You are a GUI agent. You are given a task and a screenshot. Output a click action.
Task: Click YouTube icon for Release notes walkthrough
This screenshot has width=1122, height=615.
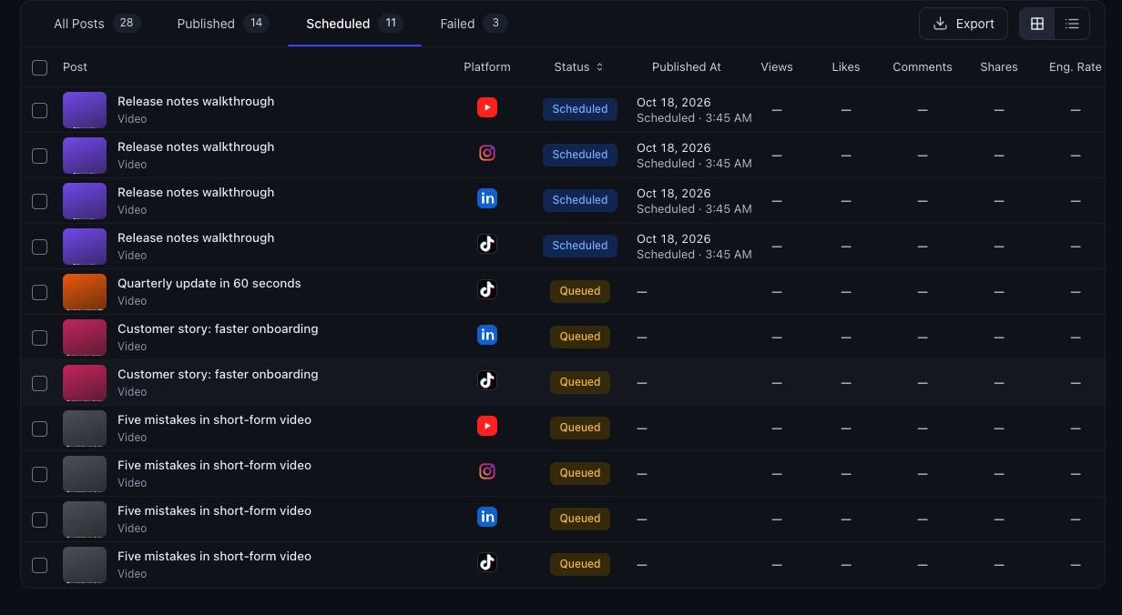coord(487,107)
